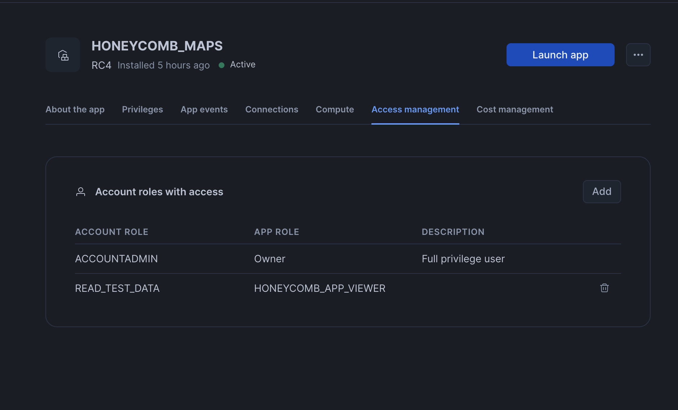Screen dimensions: 678x410
Task: Click the person icon beside Account roles
Action: pos(81,191)
